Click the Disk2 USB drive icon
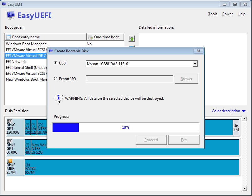Screen dimensions: 252x196 tap(10, 161)
